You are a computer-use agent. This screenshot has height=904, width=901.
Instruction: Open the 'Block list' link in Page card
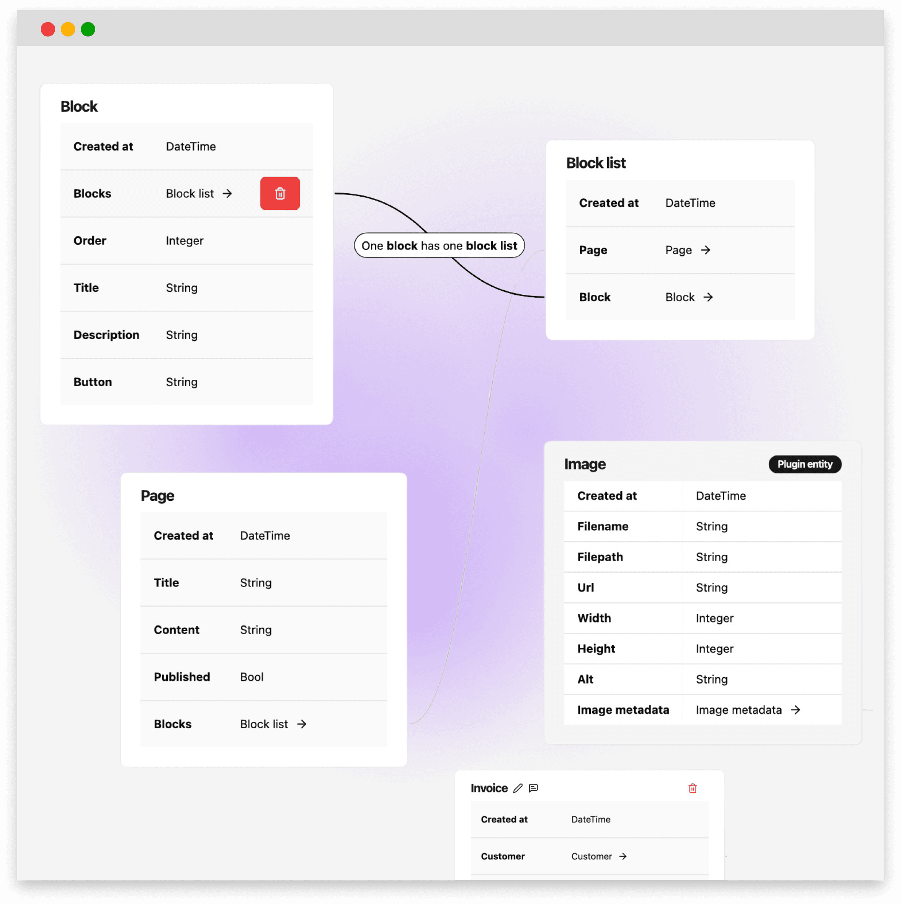(x=264, y=724)
